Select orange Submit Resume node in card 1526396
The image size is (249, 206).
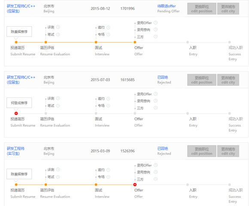(x=16, y=185)
